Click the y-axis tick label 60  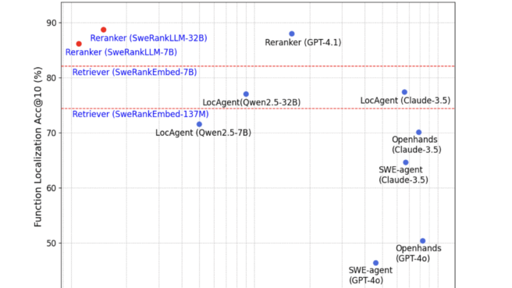pos(51,188)
